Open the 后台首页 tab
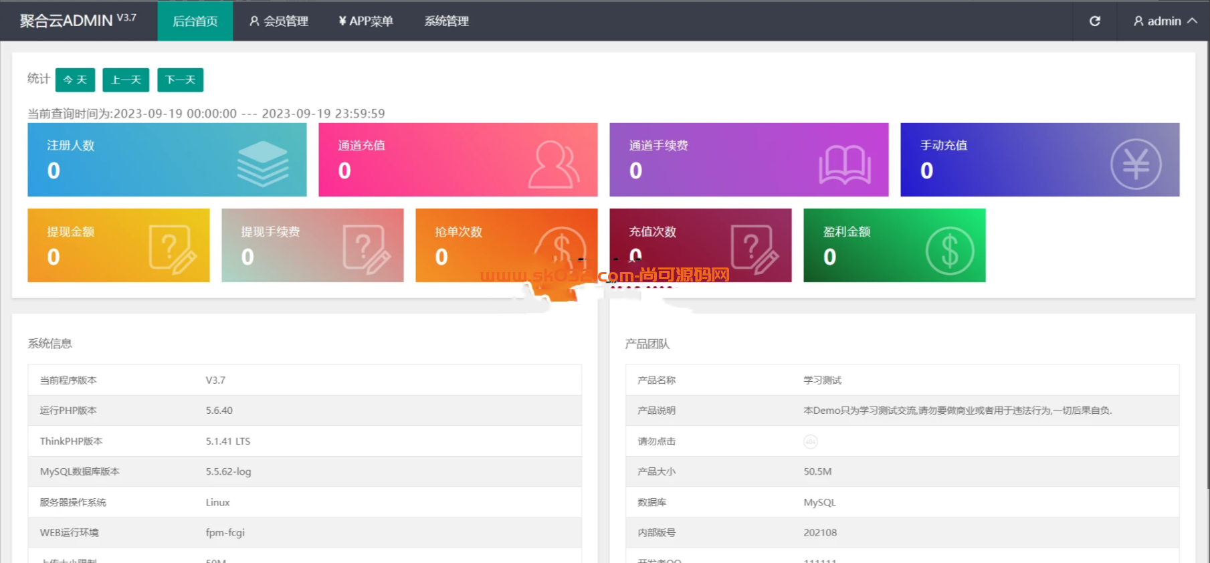Image resolution: width=1210 pixels, height=563 pixels. tap(195, 21)
